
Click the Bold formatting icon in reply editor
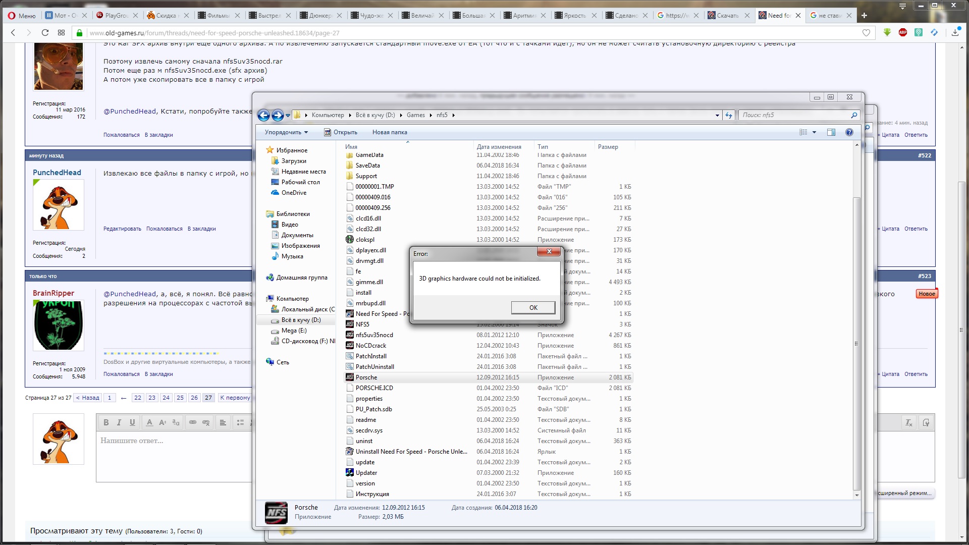(x=106, y=423)
